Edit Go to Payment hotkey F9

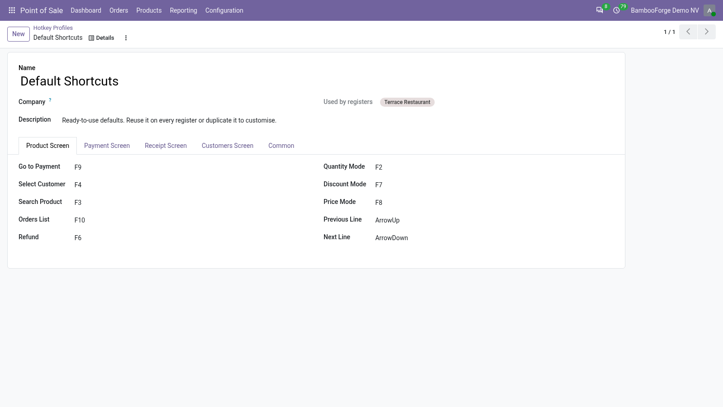[192, 167]
